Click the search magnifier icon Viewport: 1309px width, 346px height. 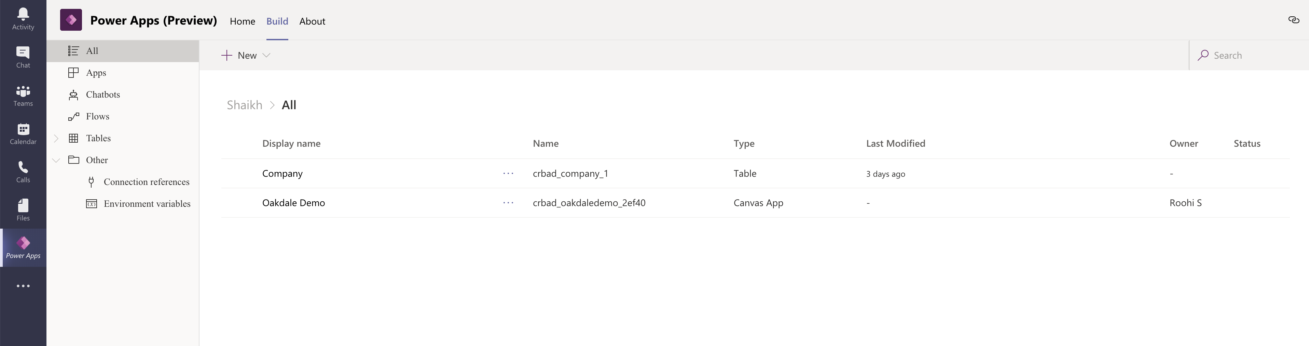click(1203, 55)
